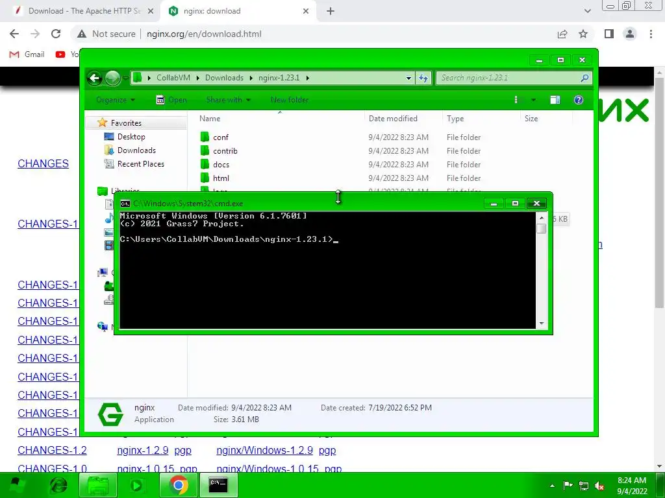
Task: Click the address bar URL nginx.org/en/download.html
Action: (204, 34)
